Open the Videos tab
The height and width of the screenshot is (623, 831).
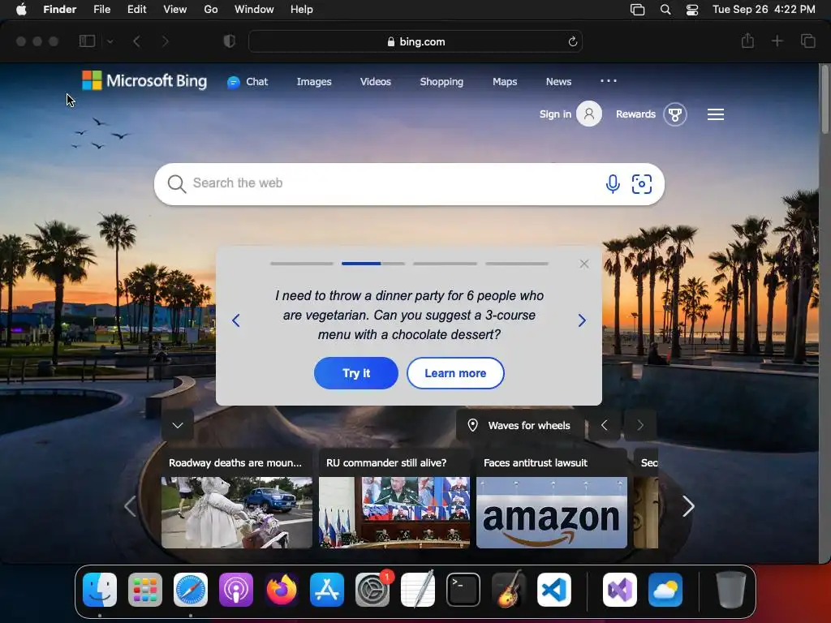click(375, 82)
